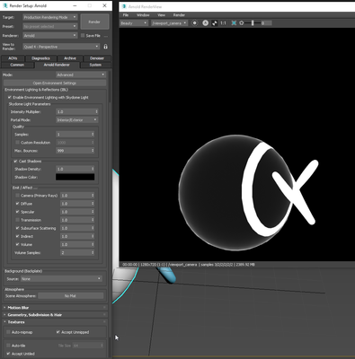Click the Render button
This screenshot has width=355, height=359.
tap(94, 22)
